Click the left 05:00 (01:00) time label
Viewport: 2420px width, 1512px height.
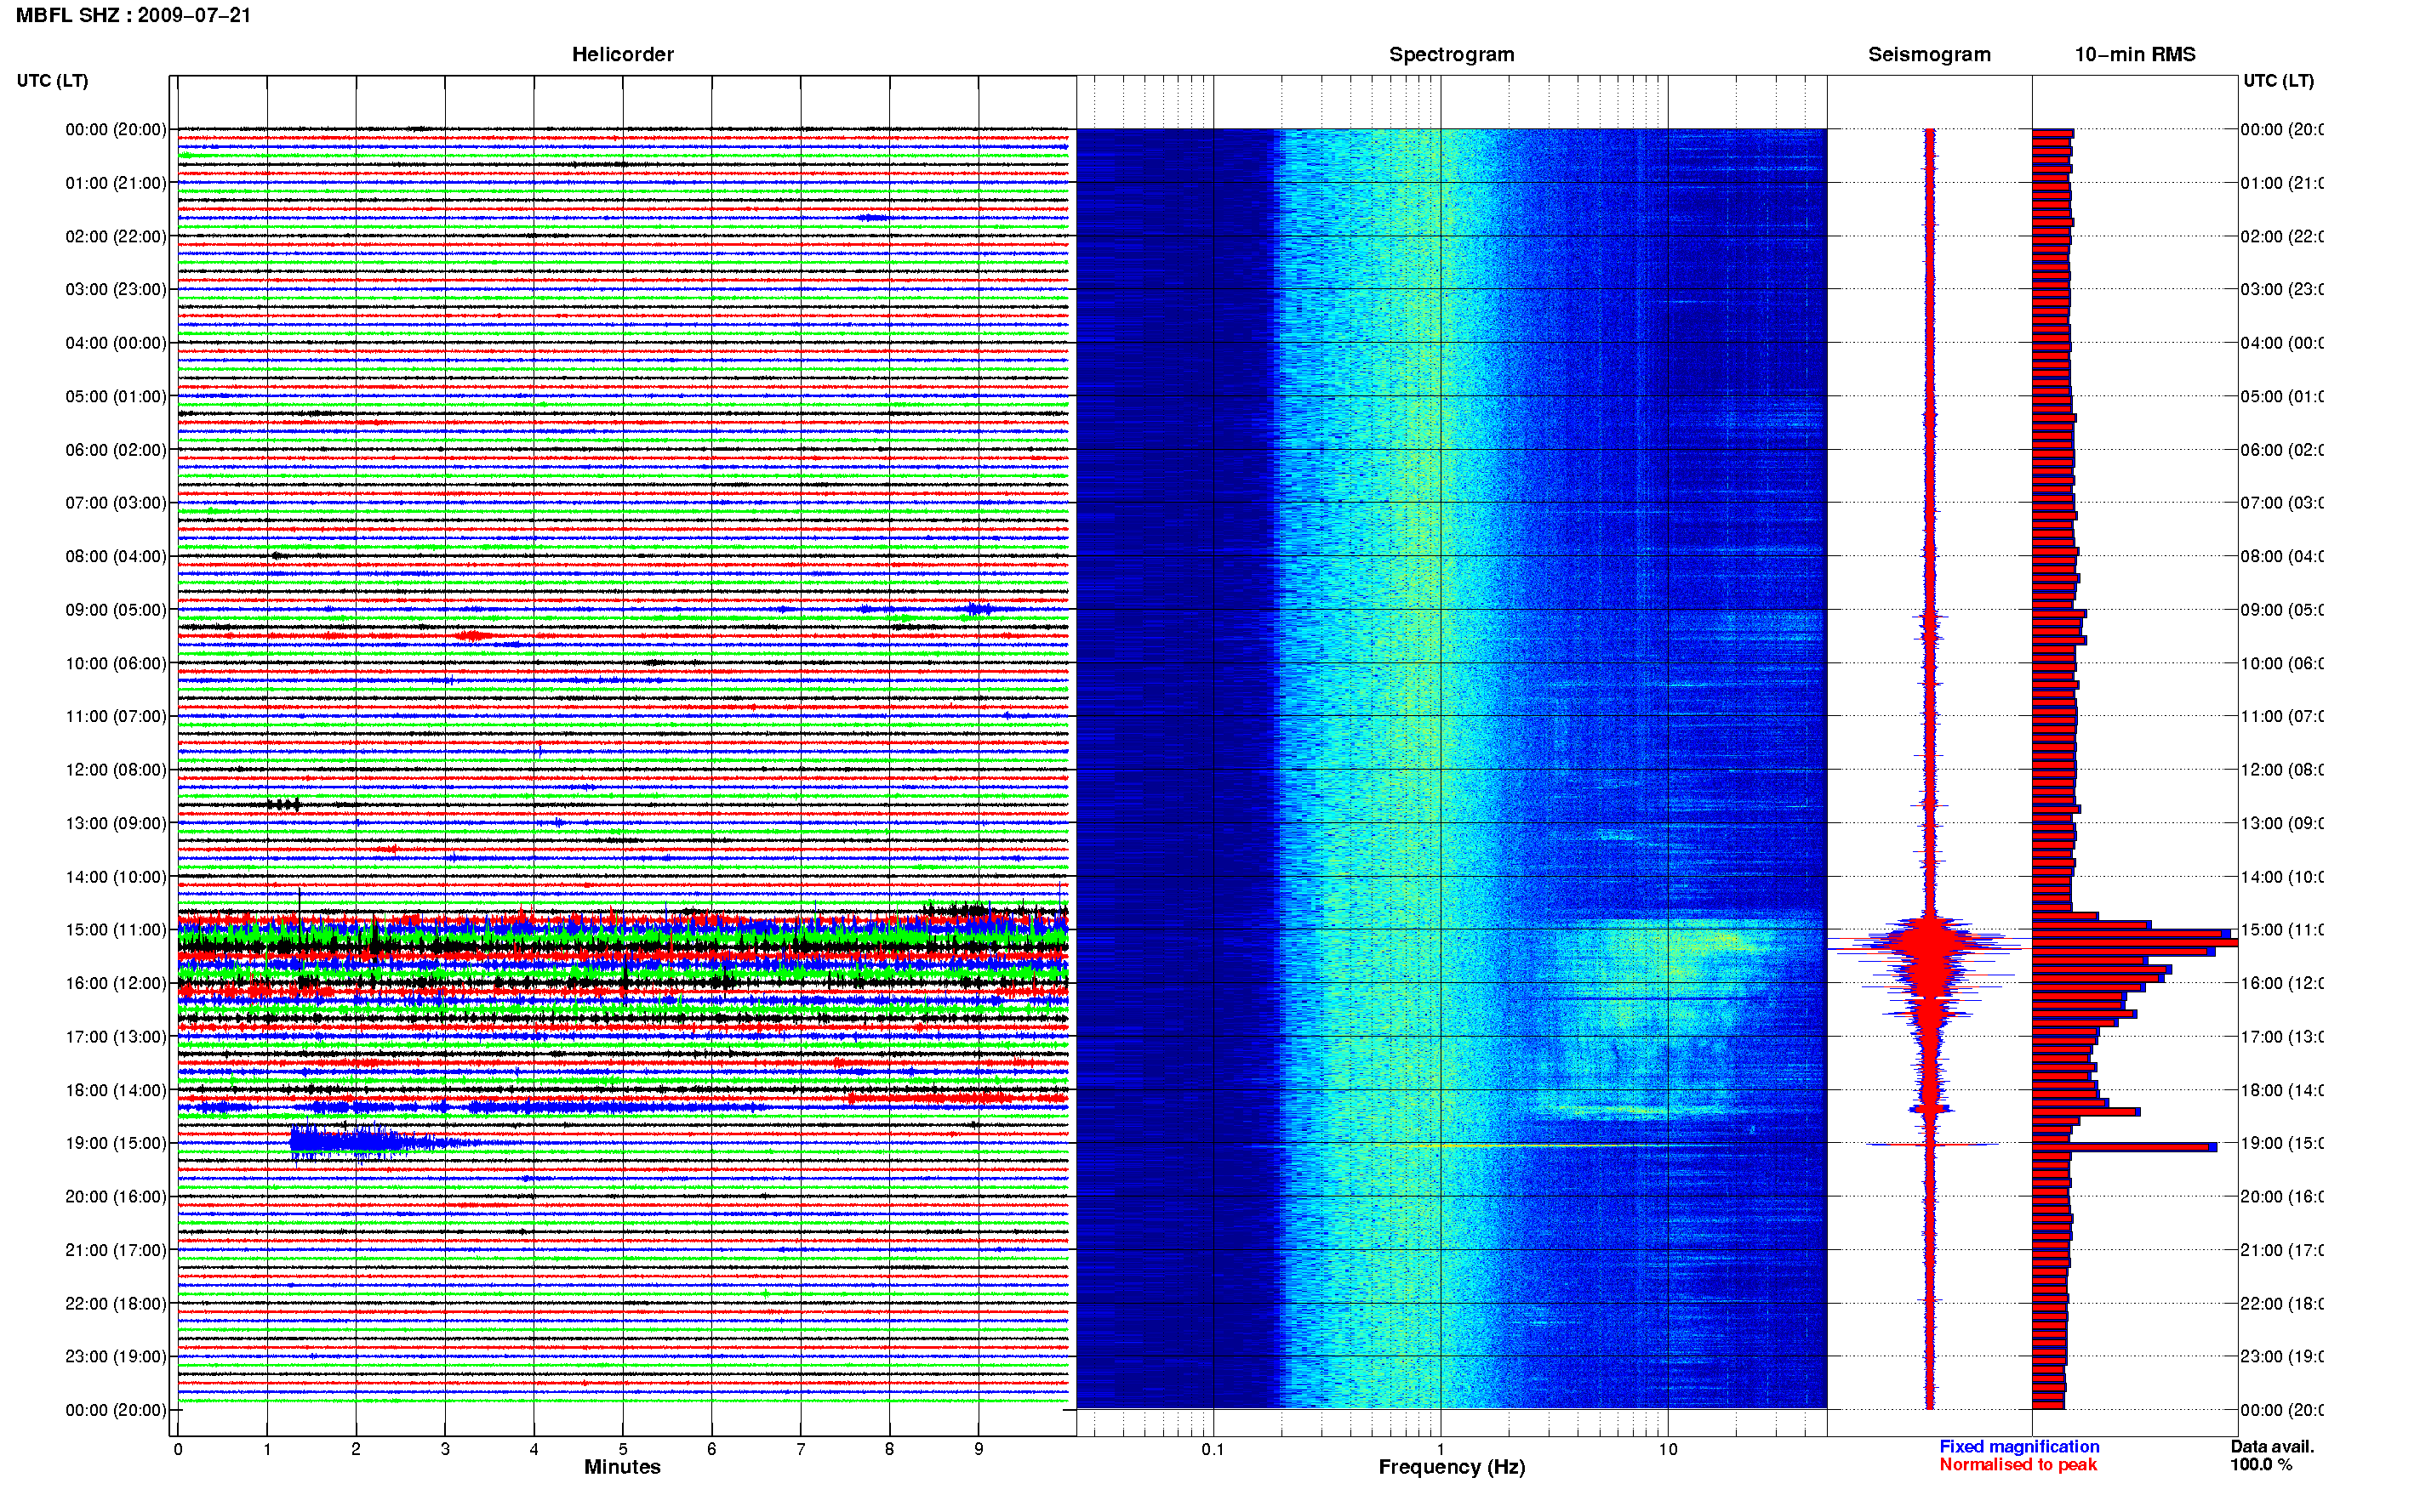116,396
